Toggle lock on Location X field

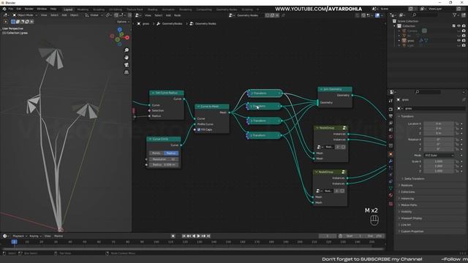[457, 123]
